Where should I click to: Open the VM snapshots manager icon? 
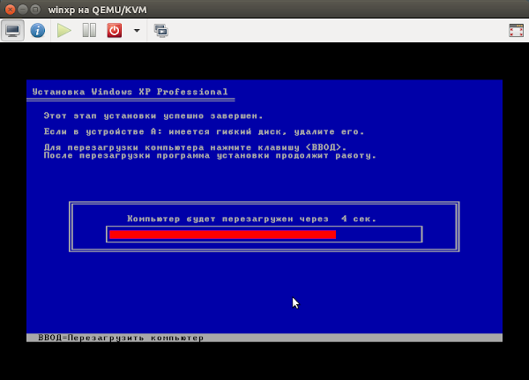pyautogui.click(x=161, y=30)
